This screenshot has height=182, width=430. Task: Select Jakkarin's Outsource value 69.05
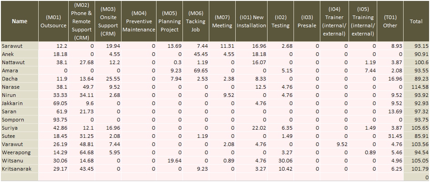click(x=60, y=103)
